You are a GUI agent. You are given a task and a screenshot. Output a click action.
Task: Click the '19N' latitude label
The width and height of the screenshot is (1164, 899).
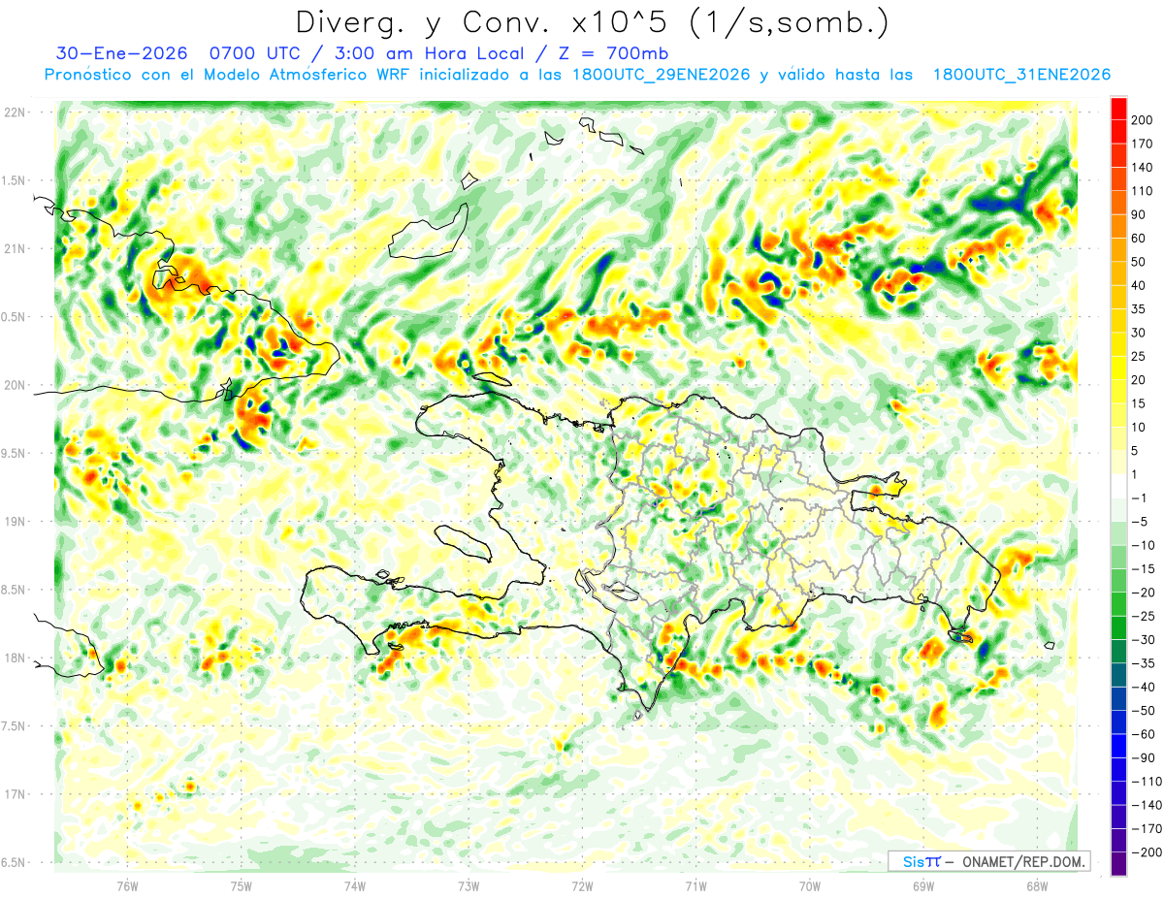[14, 522]
